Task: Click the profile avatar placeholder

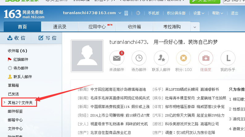Action: [x=87, y=56]
